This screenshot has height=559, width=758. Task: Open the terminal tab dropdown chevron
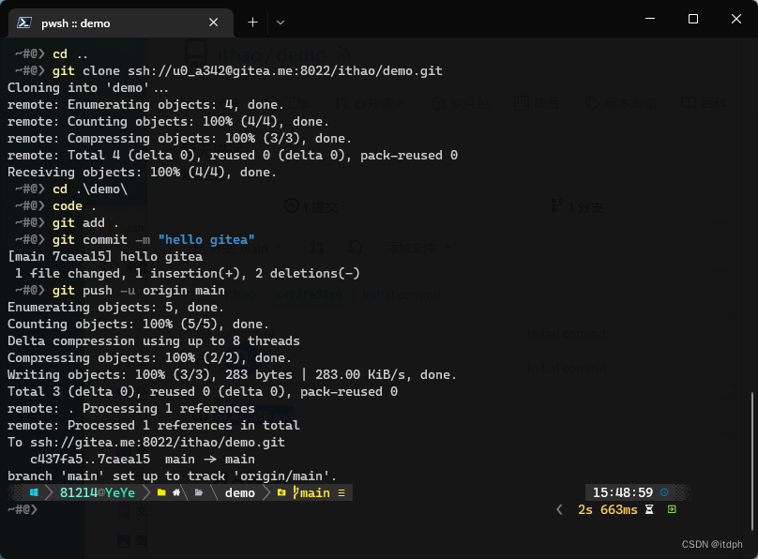tap(281, 23)
